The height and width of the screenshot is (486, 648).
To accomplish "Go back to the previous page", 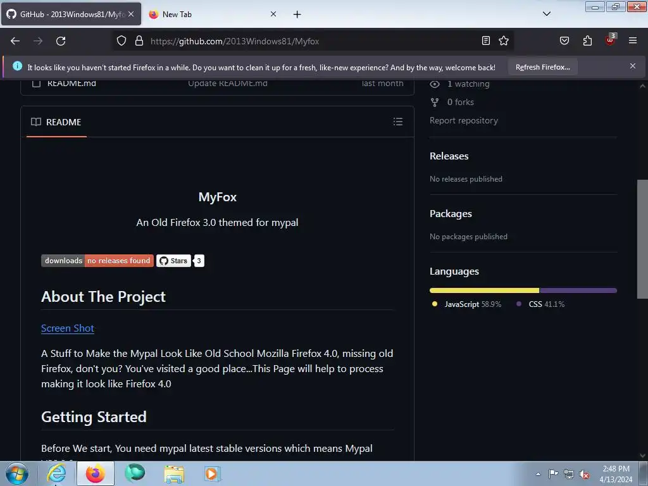I will tap(15, 41).
